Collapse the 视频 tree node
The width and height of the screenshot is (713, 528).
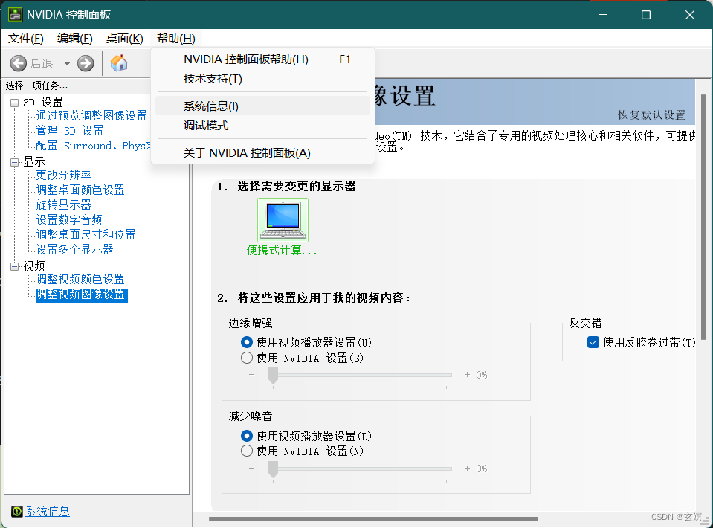click(15, 266)
